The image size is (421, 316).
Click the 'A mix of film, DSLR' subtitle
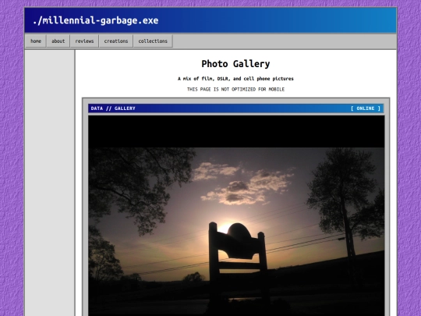click(235, 79)
